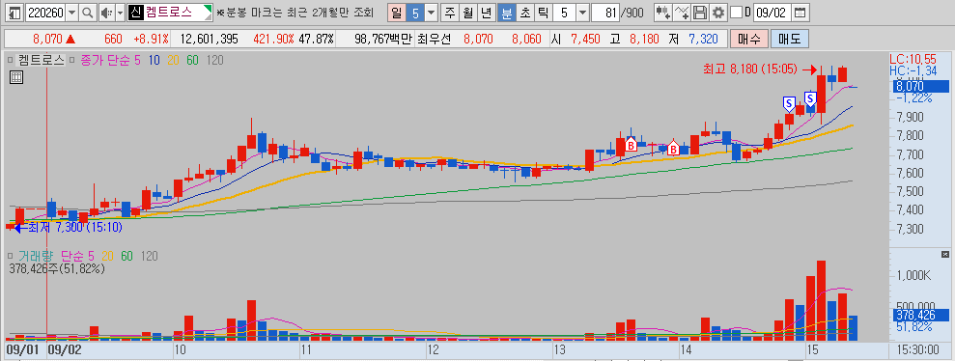
Task: Switch to yearly chart with 년 button
Action: coord(486,13)
